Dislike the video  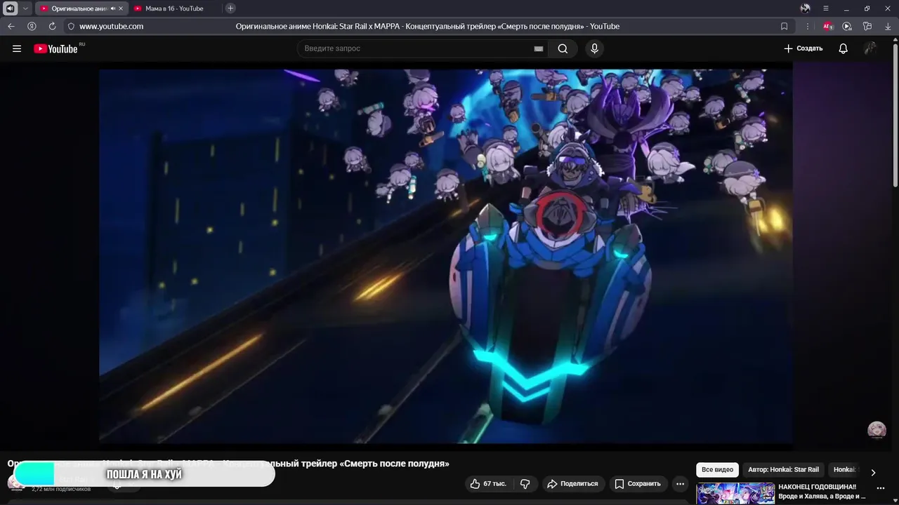525,484
